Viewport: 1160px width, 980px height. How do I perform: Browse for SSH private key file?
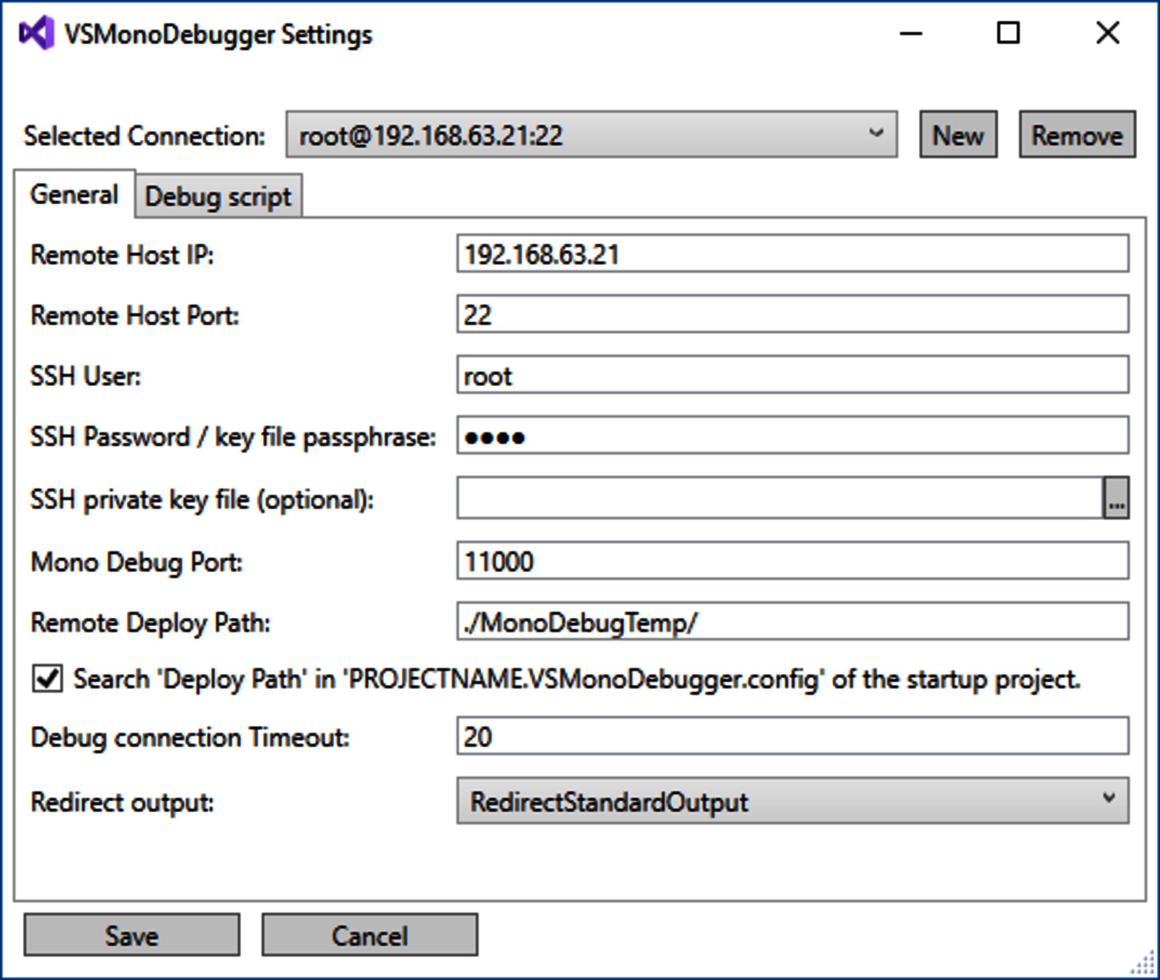click(1116, 498)
